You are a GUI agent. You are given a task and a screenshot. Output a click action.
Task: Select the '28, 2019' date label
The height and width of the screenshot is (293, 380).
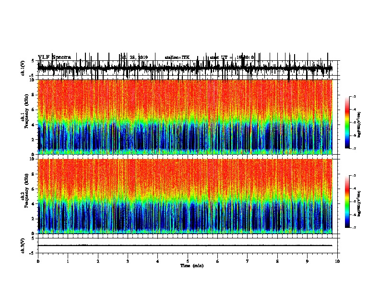[x=139, y=57]
